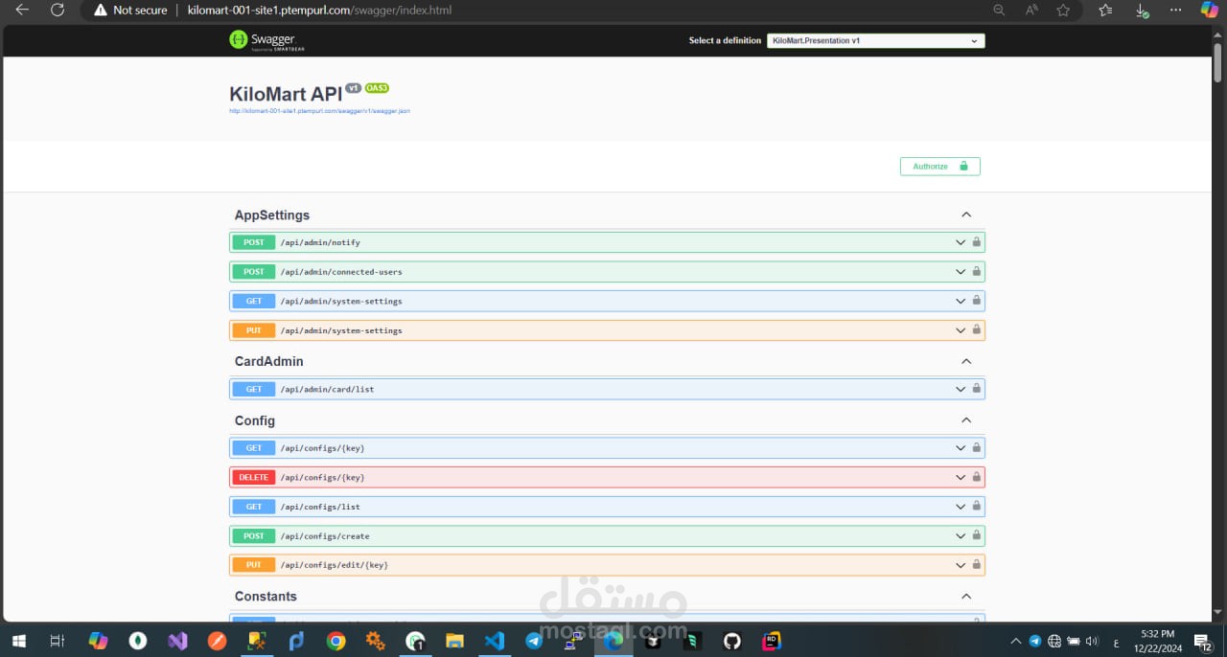Click the Constants section heading
This screenshot has height=657, width=1227.
point(266,596)
